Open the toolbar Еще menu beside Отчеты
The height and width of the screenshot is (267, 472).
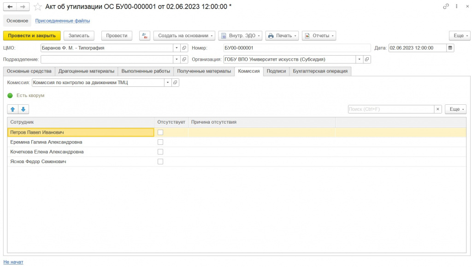(460, 36)
